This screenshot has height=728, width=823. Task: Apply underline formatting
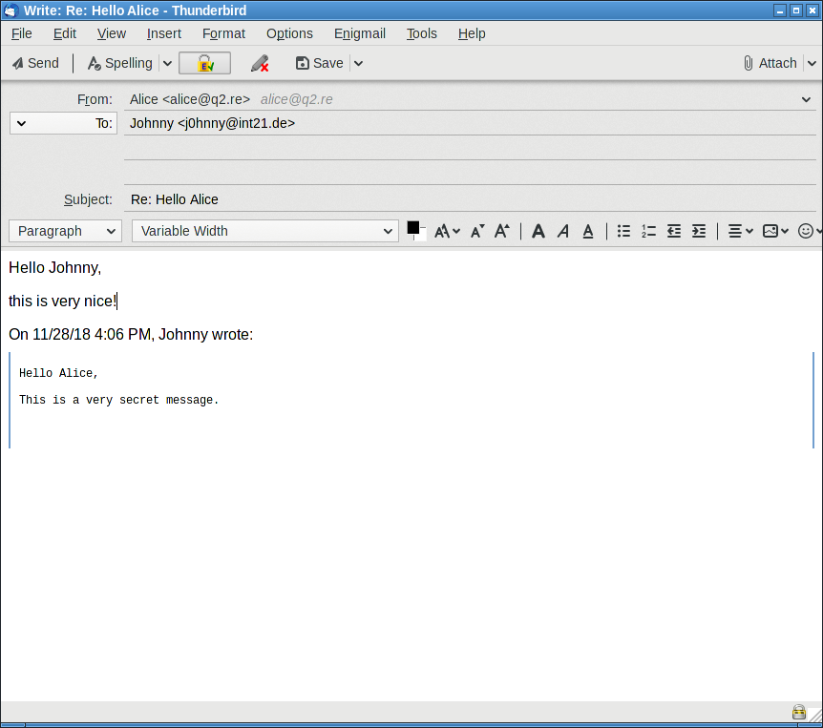[588, 231]
